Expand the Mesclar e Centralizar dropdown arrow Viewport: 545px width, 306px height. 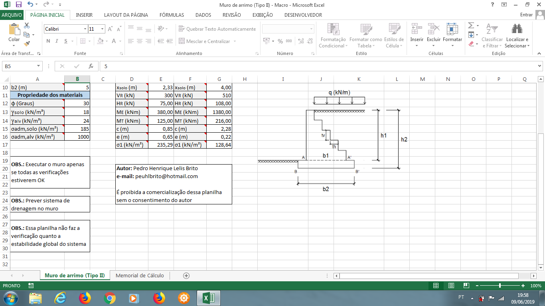tap(235, 41)
